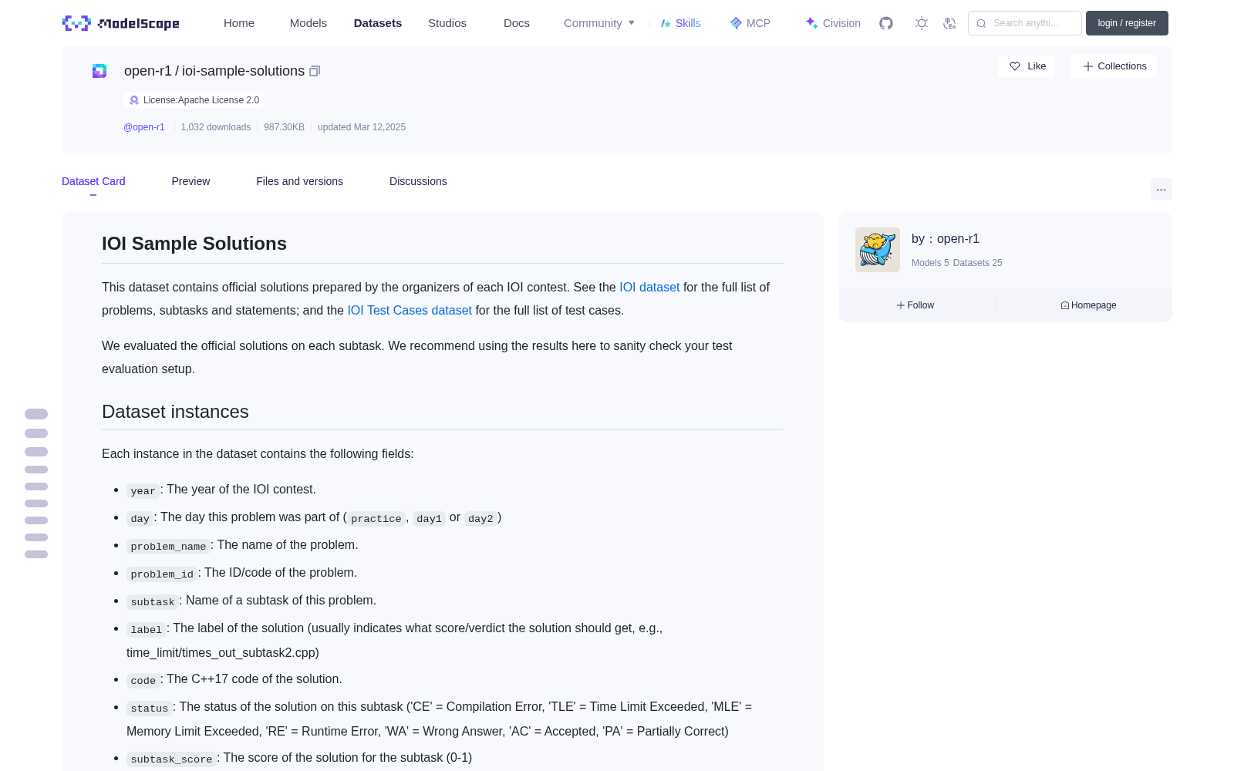Click "Models 5" under open-r1
The height and width of the screenshot is (771, 1234).
(x=930, y=263)
